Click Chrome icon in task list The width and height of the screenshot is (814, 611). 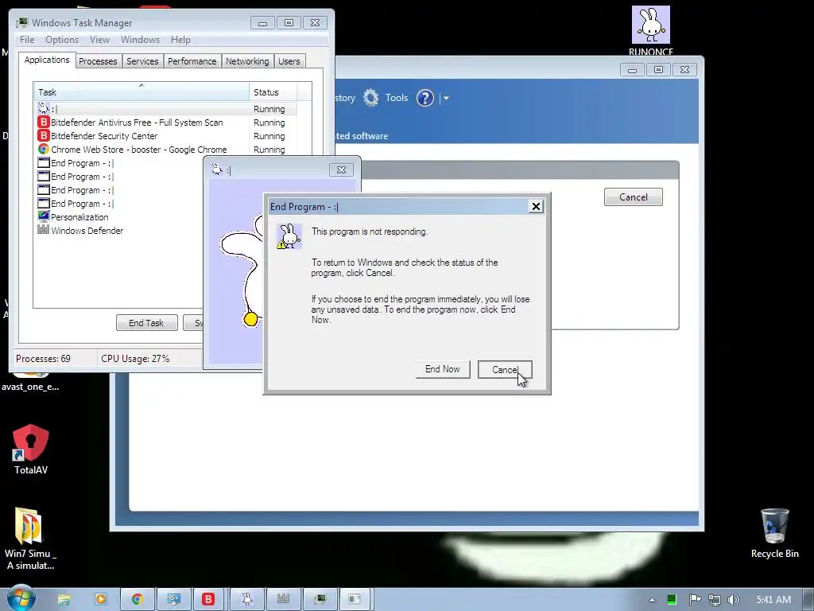click(44, 149)
